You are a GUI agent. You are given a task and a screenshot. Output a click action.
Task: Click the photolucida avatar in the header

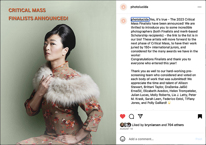[123, 7]
